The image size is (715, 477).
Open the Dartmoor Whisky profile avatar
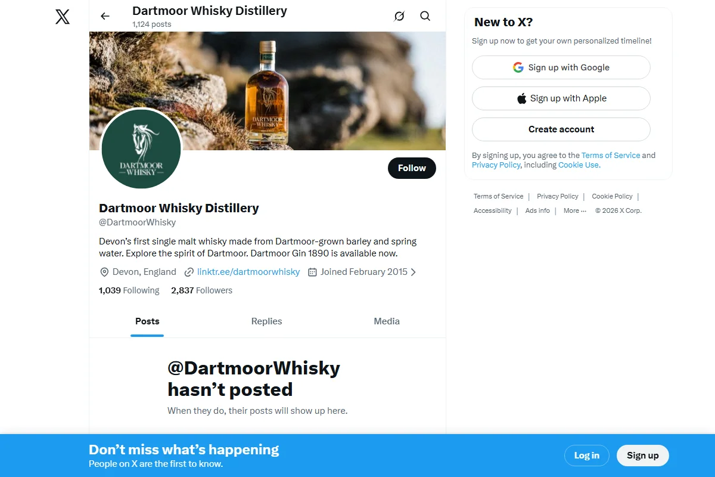pos(141,149)
